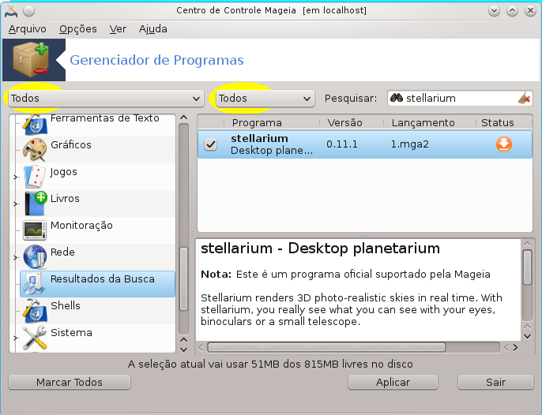Click the Sistema wrench and screwdriver icon
542x415 pixels.
[x=35, y=338]
